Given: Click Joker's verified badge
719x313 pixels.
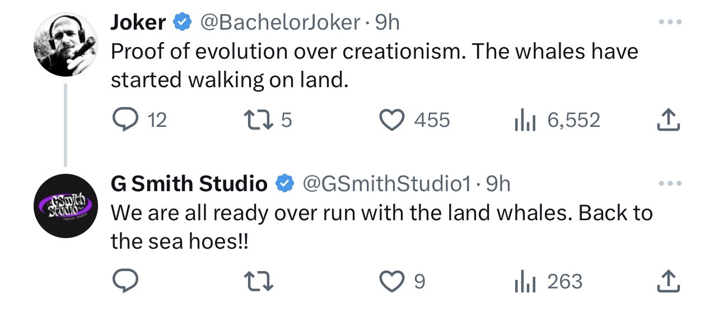Looking at the screenshot, I should (x=181, y=22).
